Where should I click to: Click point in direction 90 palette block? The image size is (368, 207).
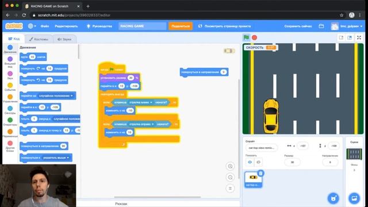[x=44, y=146]
